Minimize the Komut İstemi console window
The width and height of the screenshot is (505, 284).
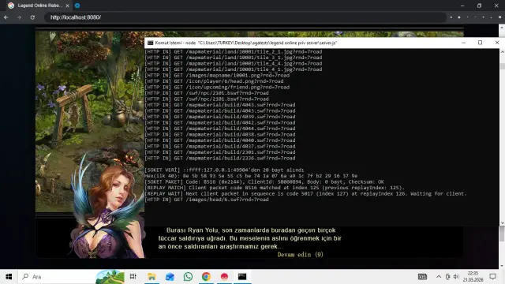463,43
